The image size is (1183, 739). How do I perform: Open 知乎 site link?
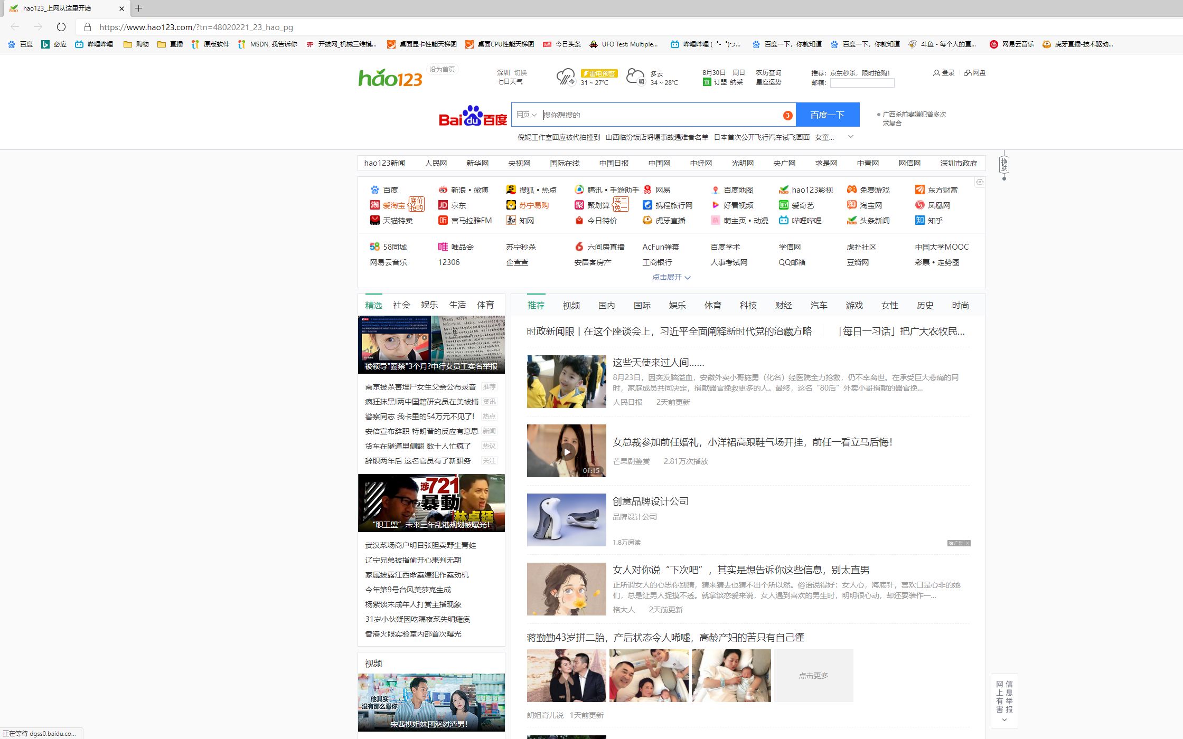pyautogui.click(x=929, y=221)
